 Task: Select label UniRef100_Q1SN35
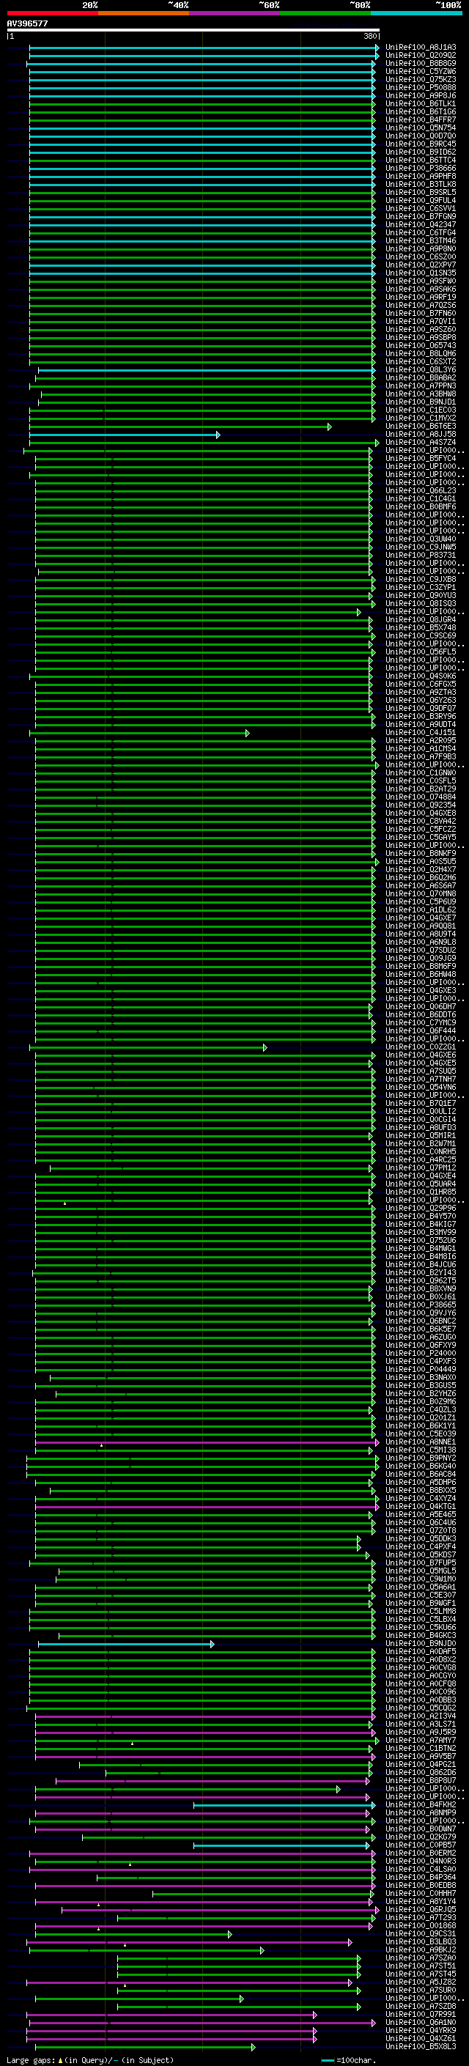pyautogui.click(x=421, y=273)
